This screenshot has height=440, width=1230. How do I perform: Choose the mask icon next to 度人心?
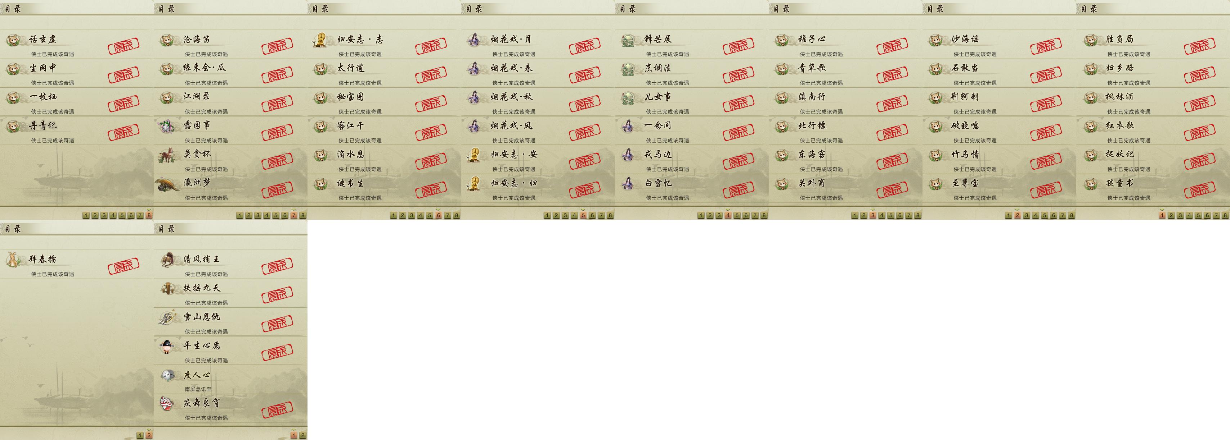coord(167,376)
